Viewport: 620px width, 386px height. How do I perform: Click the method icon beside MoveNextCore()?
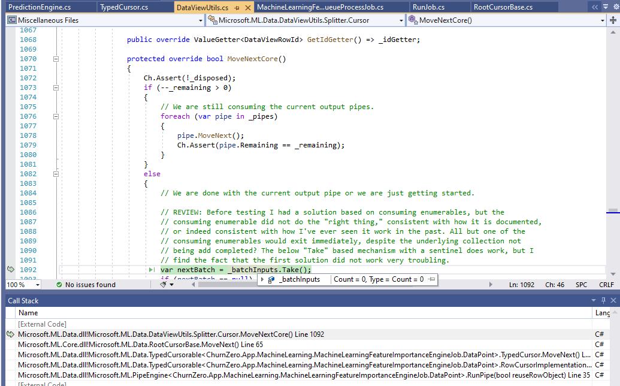coord(413,20)
